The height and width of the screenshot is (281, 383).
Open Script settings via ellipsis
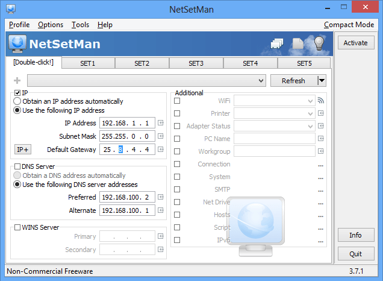[321, 229]
